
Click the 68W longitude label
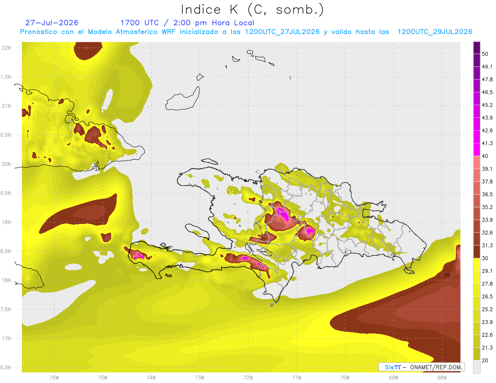click(x=442, y=378)
